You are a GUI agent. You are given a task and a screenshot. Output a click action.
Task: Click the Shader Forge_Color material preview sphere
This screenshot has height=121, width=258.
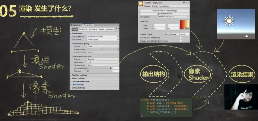141,4
